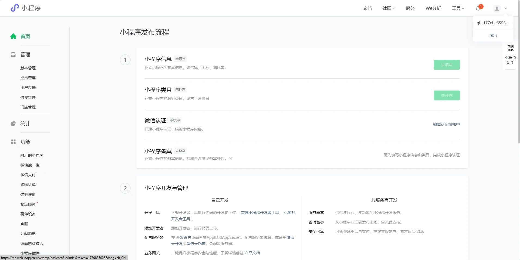Open the 微信云托管 link
The width and height of the screenshot is (520, 260).
pos(196,244)
